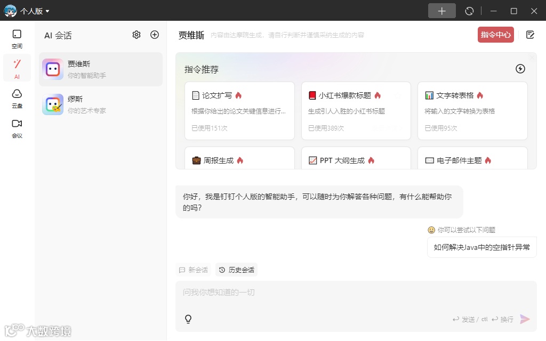This screenshot has width=546, height=341.
Task: Click the chart icon on 文字转表格
Action: tap(429, 95)
